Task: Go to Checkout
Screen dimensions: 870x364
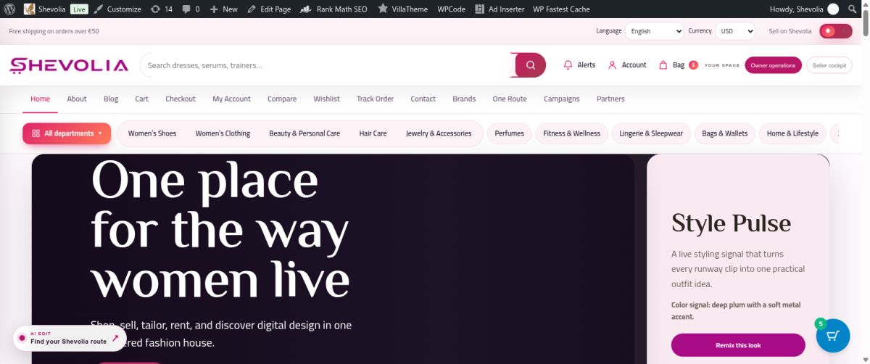Action: (x=181, y=99)
